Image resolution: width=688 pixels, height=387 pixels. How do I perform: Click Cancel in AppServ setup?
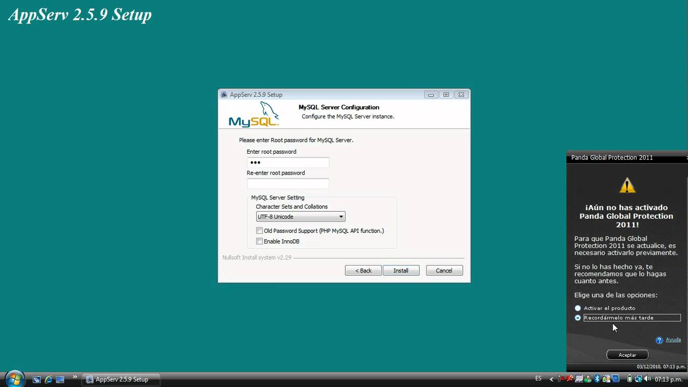444,270
